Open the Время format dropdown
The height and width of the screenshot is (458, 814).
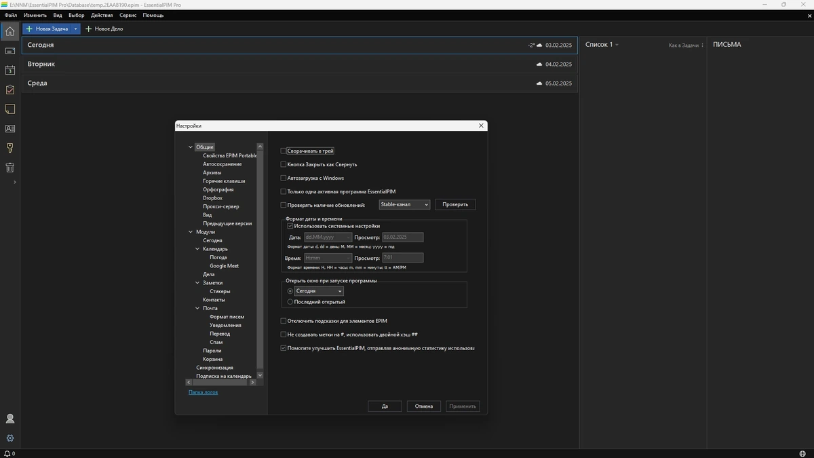(328, 258)
